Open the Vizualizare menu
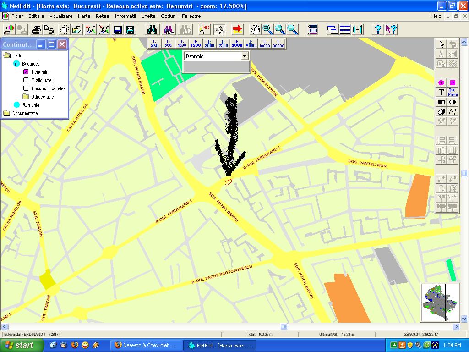 pyautogui.click(x=61, y=16)
